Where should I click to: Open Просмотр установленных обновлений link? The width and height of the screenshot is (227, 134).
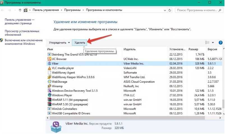pyautogui.click(x=22, y=33)
